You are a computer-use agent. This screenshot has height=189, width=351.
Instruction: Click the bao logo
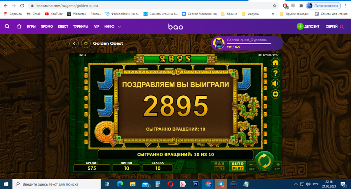175,27
